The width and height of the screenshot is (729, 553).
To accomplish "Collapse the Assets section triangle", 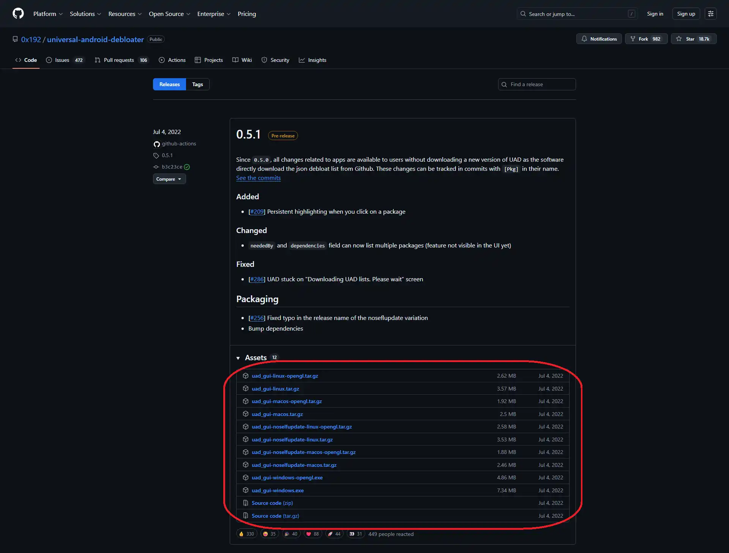I will coord(238,358).
